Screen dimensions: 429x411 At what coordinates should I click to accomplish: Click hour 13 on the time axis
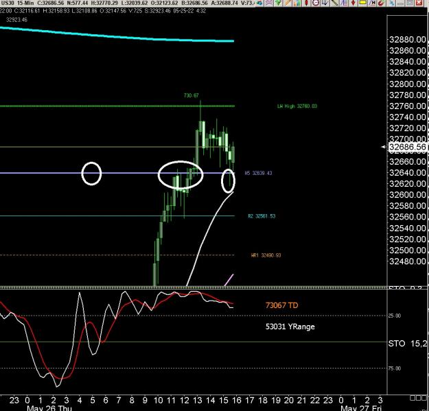pyautogui.click(x=197, y=401)
